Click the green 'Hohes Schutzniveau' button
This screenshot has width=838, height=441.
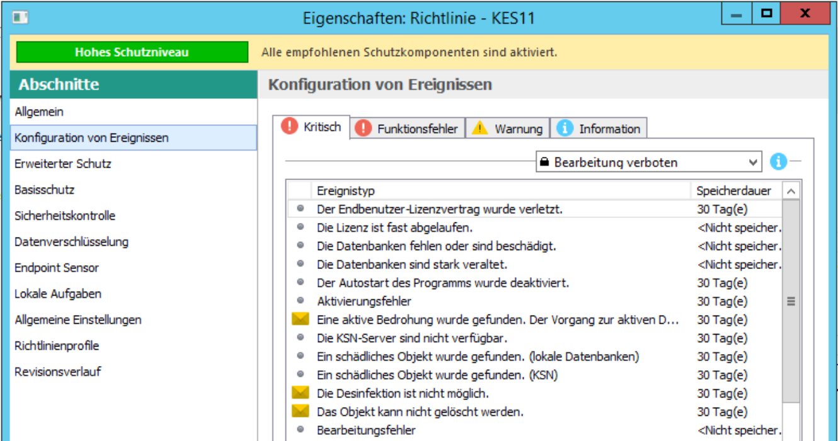(x=132, y=52)
